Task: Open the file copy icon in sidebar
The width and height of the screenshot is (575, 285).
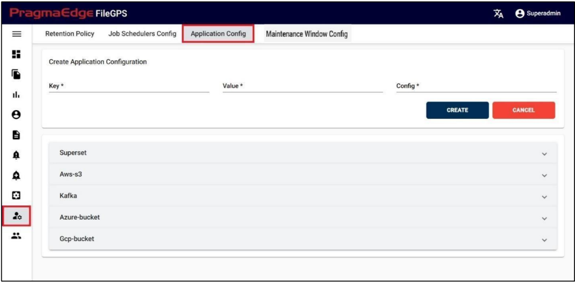Action: (x=16, y=74)
